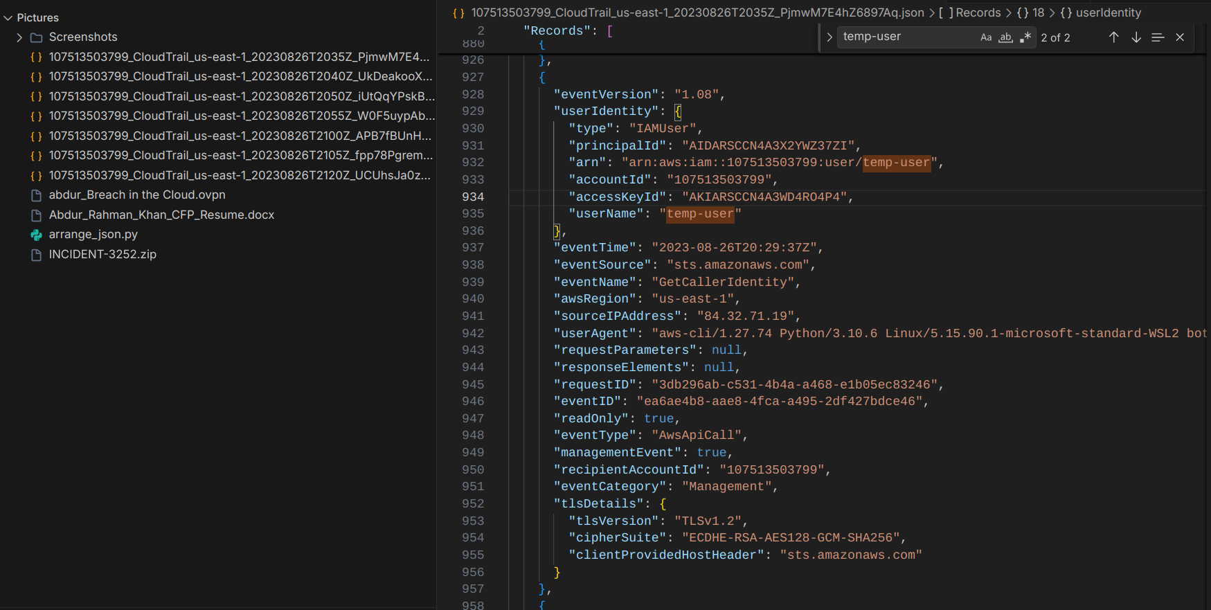Open CloudTrail log 20230826T2120Z file
1211x610 pixels.
(x=240, y=176)
